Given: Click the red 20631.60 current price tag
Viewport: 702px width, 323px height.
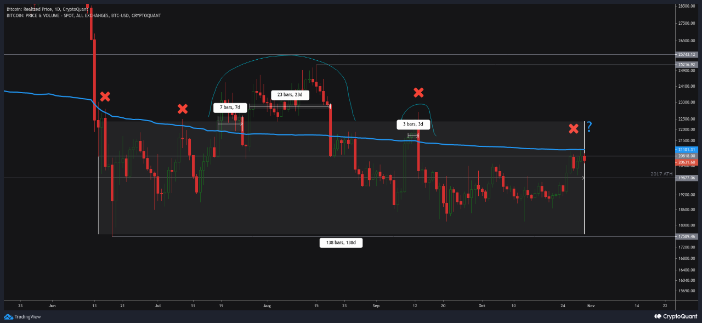Looking at the screenshot, I should tap(687, 162).
